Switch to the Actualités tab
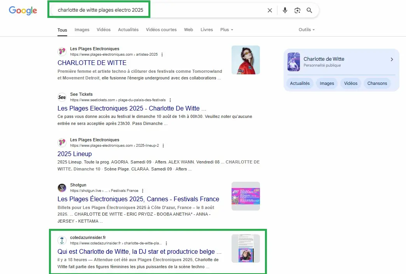406x274 pixels. tap(128, 30)
